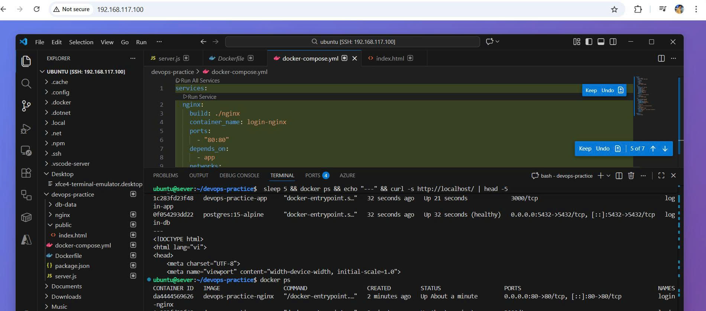Viewport: 706px width, 311px height.
Task: Collapse the devops-practice folder
Action: pos(72,194)
